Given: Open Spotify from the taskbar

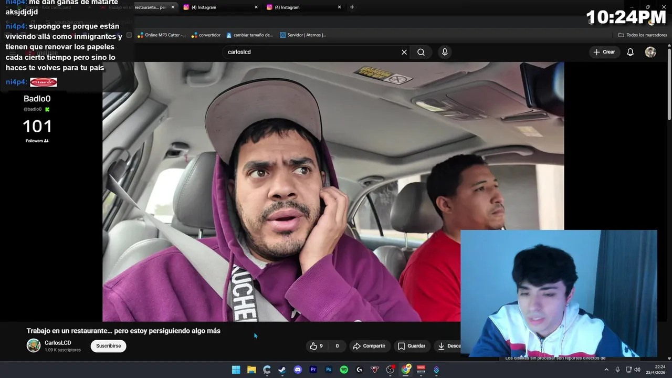Looking at the screenshot, I should (x=344, y=370).
